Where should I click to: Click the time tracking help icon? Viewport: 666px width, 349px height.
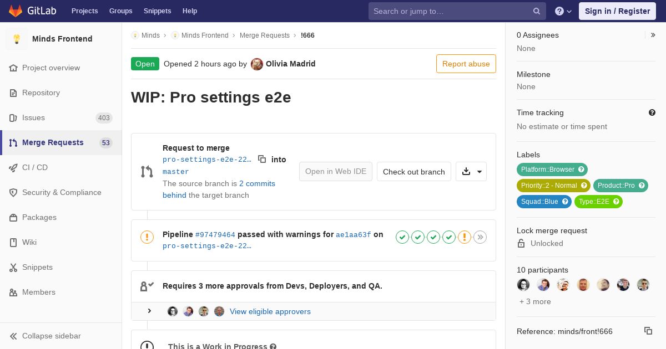[x=652, y=112]
